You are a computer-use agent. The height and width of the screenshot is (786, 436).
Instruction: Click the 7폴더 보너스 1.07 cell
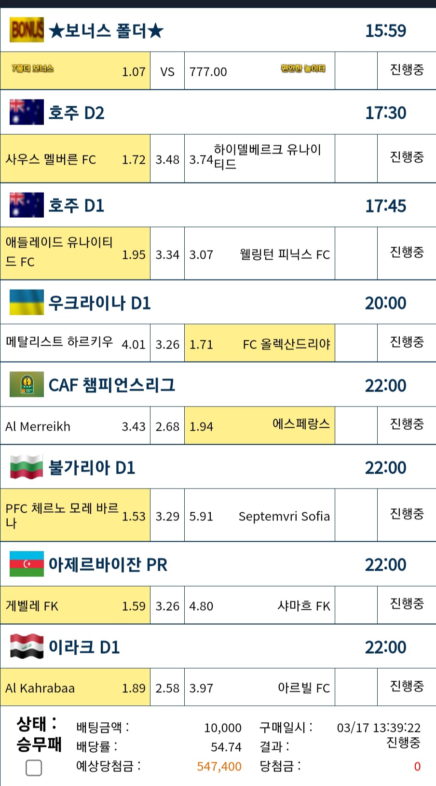pos(75,71)
